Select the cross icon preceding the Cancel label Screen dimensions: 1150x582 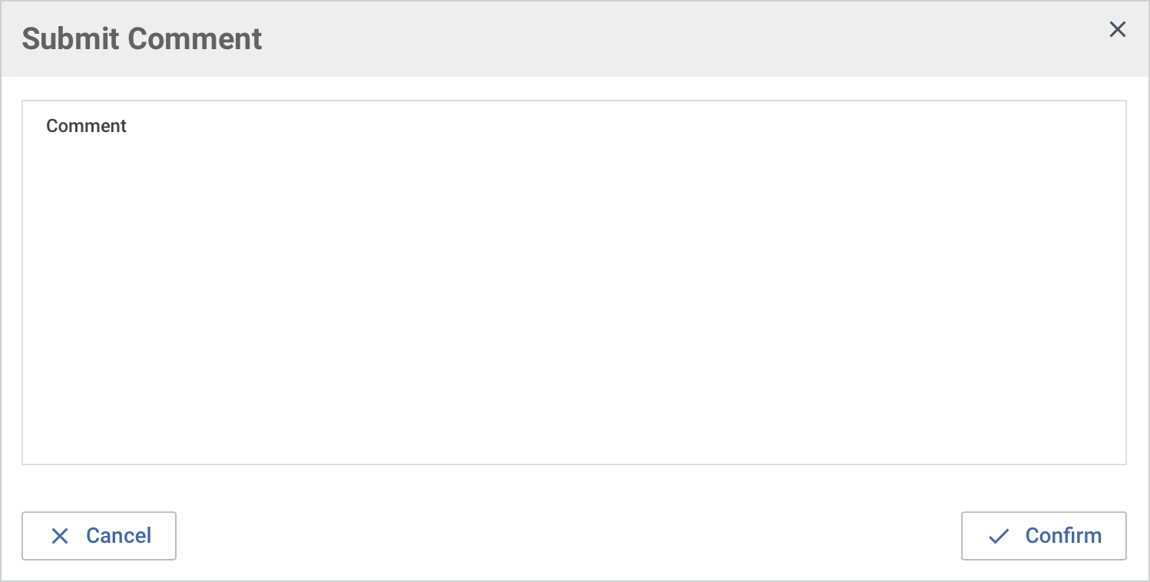point(59,536)
